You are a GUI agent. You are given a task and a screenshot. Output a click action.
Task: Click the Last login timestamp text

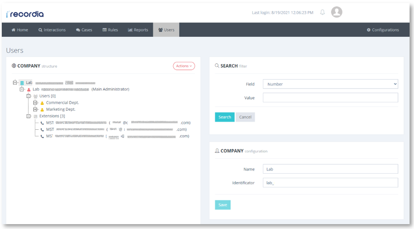point(282,12)
